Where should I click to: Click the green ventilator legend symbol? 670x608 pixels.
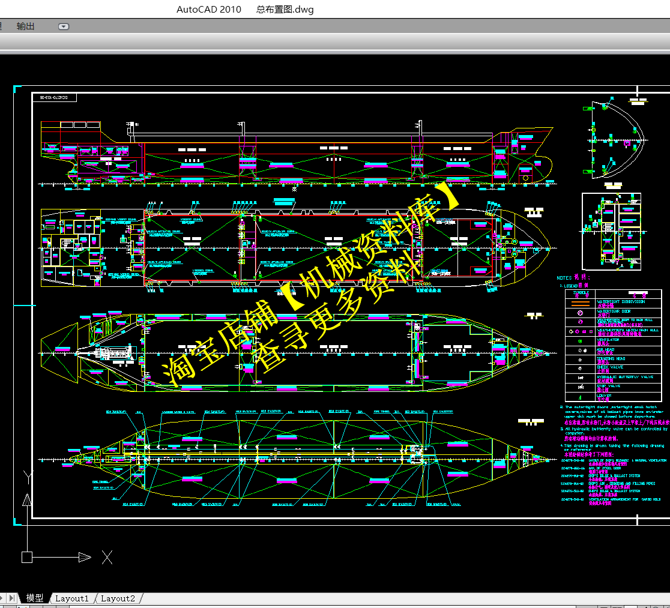[x=580, y=342]
